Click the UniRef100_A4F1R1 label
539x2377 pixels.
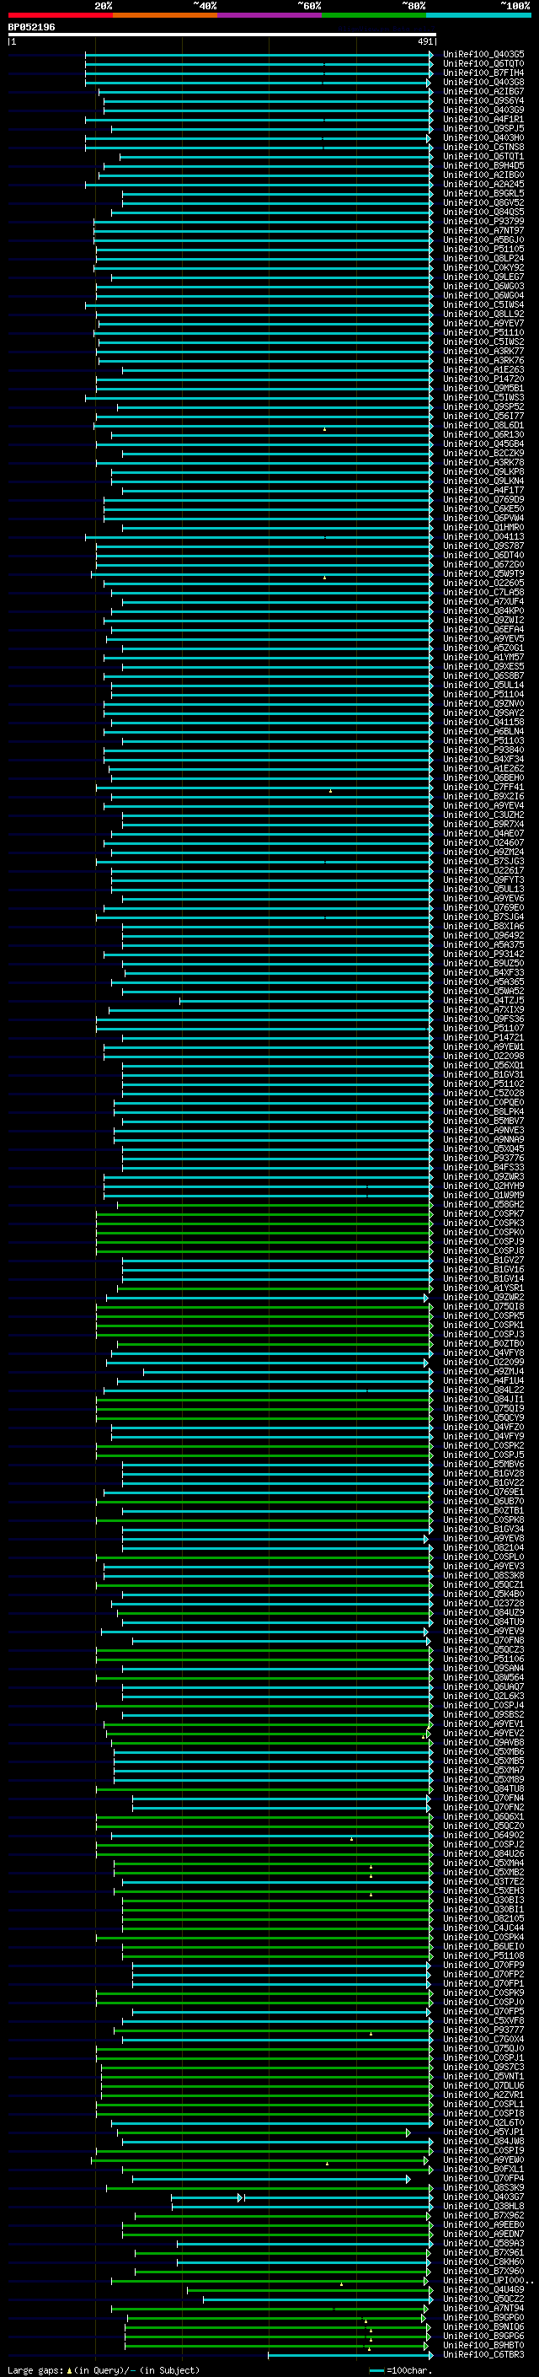pos(483,119)
